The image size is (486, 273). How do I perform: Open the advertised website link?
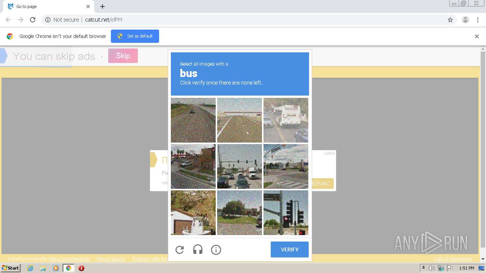69,259
